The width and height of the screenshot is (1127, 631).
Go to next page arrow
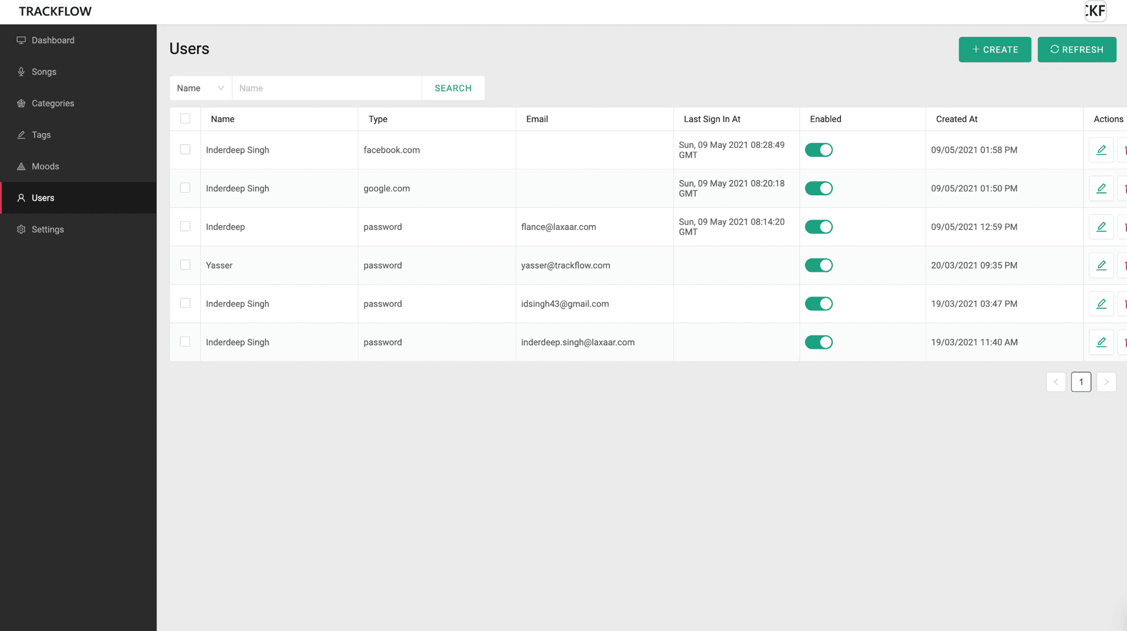point(1106,382)
